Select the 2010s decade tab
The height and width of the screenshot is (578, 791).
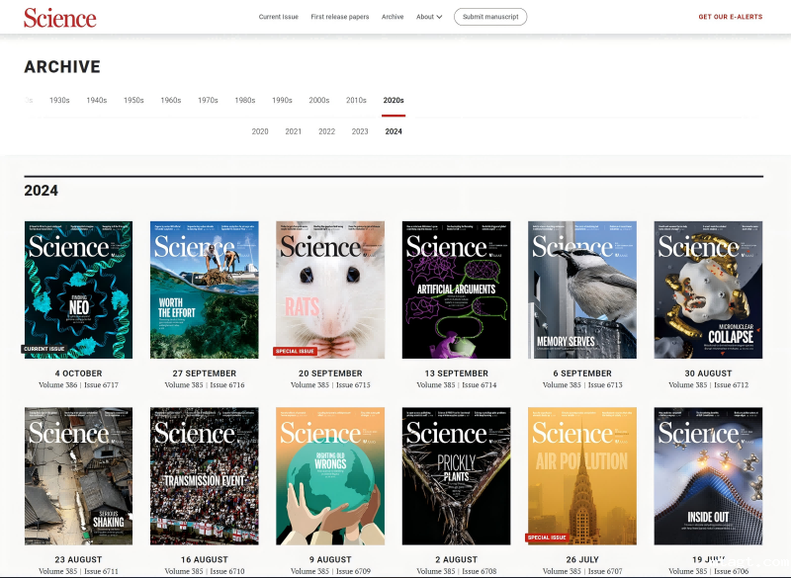356,100
